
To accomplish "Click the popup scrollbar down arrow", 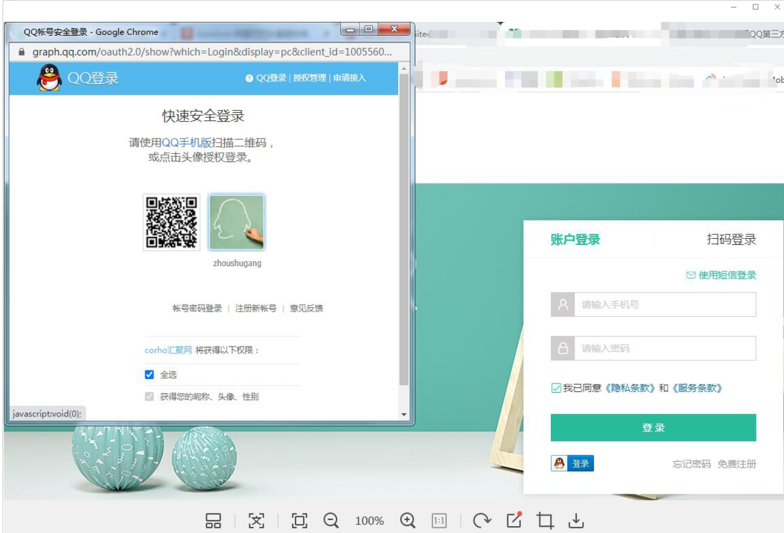I will pyautogui.click(x=404, y=415).
